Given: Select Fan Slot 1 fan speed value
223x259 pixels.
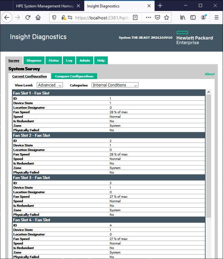Looking at the screenshot, I should coord(118,112).
